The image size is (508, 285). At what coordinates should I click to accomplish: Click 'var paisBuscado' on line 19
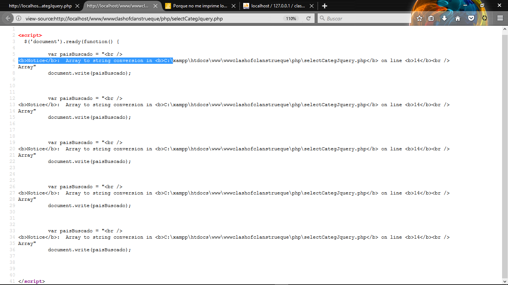pyautogui.click(x=70, y=142)
